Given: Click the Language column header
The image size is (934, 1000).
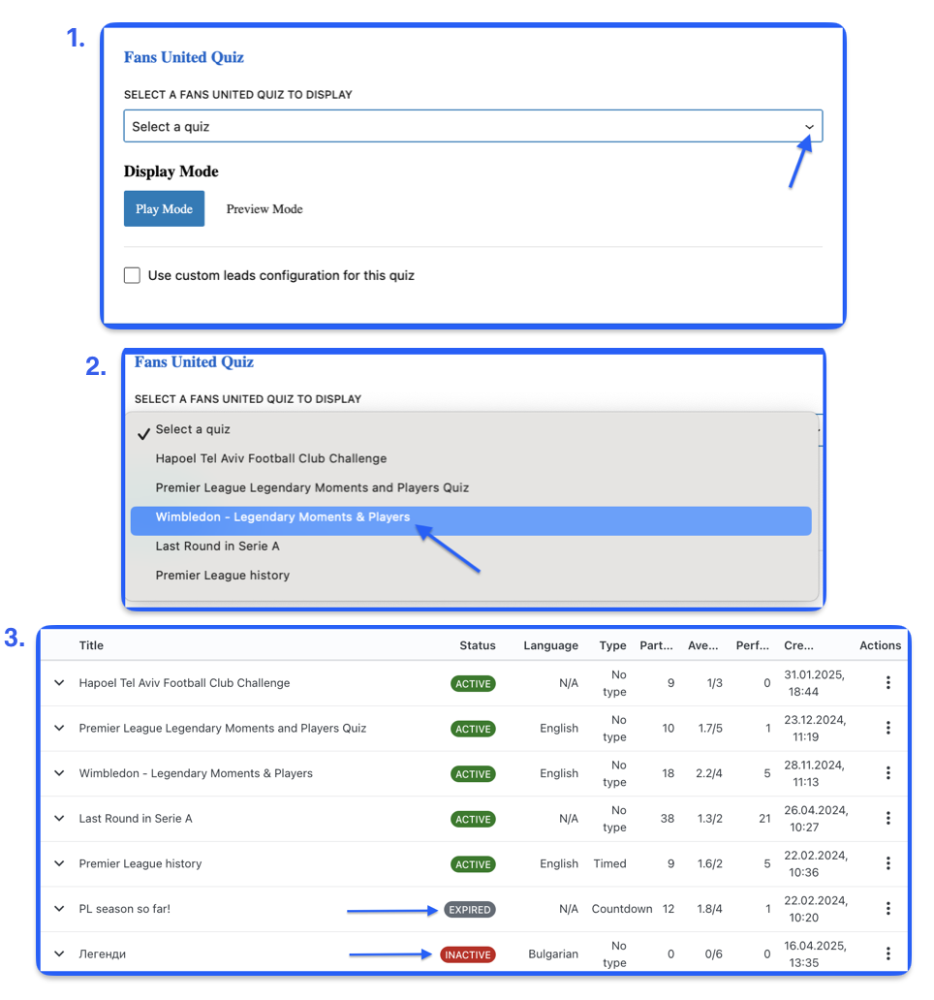Looking at the screenshot, I should pyautogui.click(x=551, y=645).
